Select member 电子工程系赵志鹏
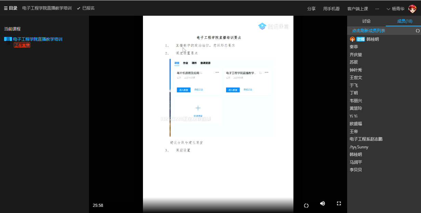 coord(366,139)
